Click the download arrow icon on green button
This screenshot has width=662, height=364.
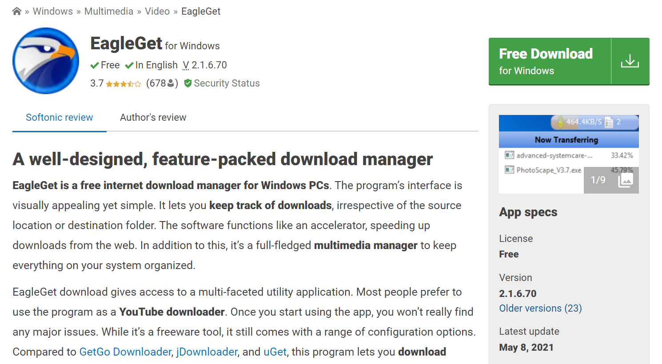(x=630, y=61)
